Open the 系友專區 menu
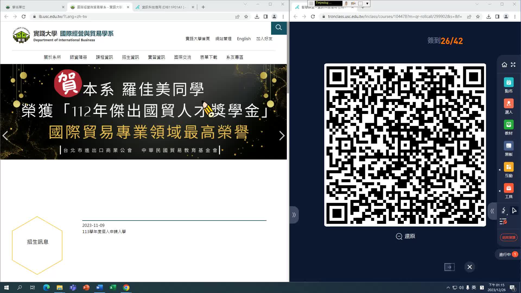 235,57
